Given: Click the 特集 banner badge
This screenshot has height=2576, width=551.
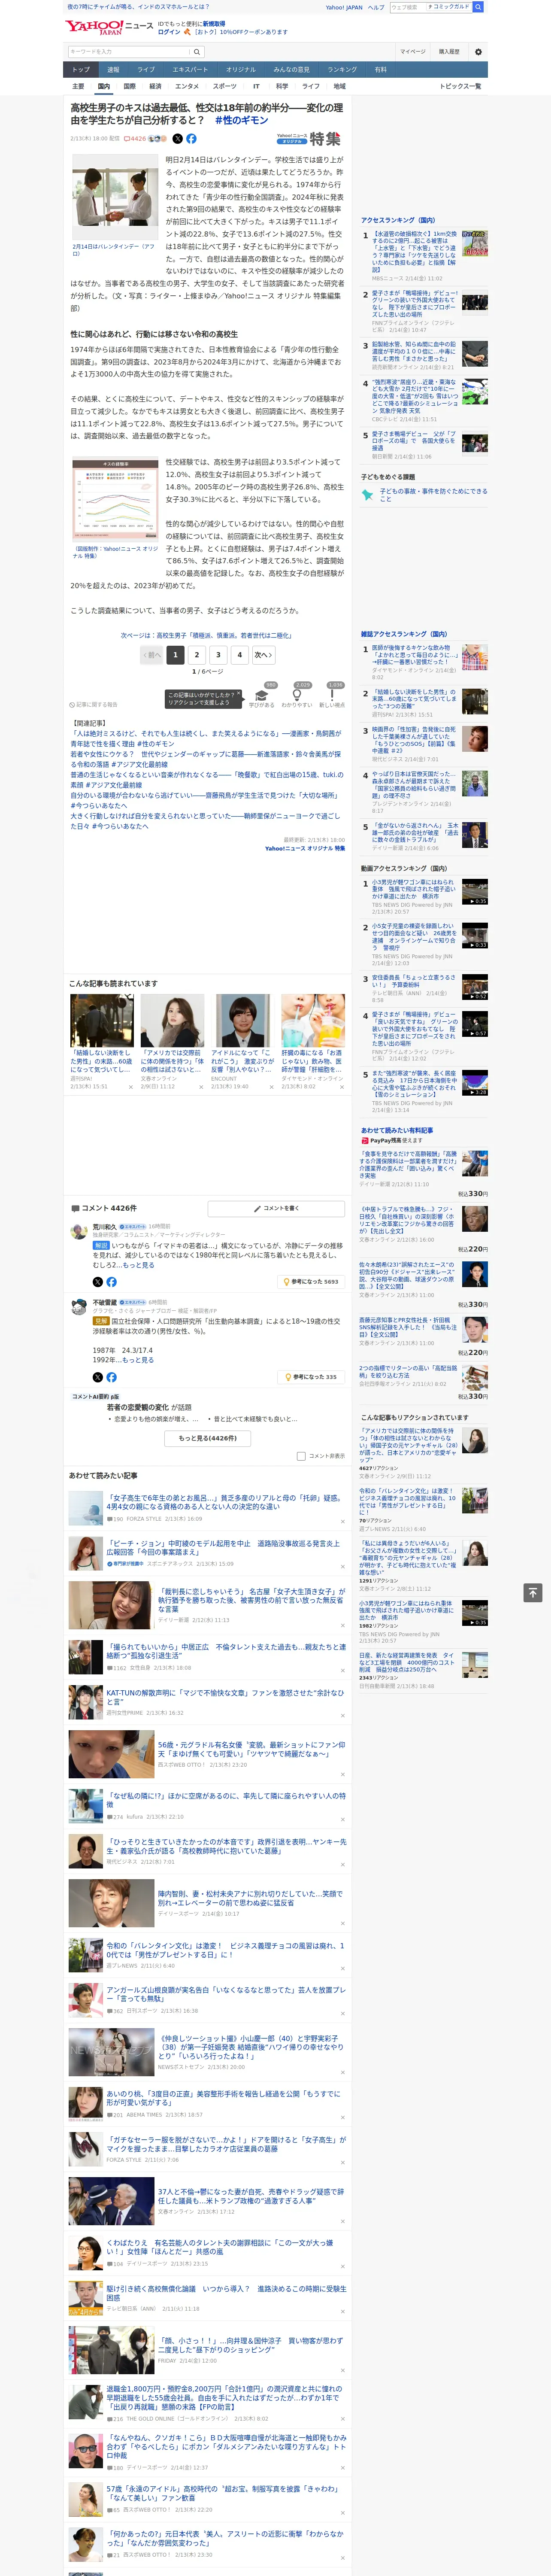Looking at the screenshot, I should [310, 139].
